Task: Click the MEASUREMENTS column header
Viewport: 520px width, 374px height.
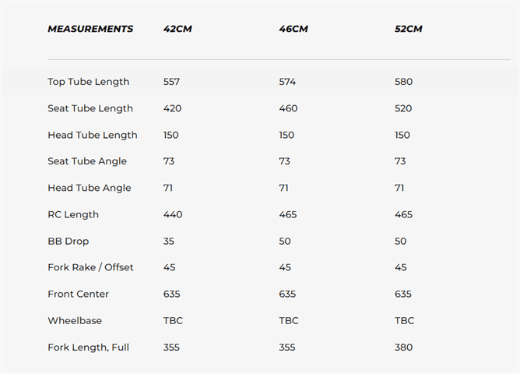Action: 90,29
